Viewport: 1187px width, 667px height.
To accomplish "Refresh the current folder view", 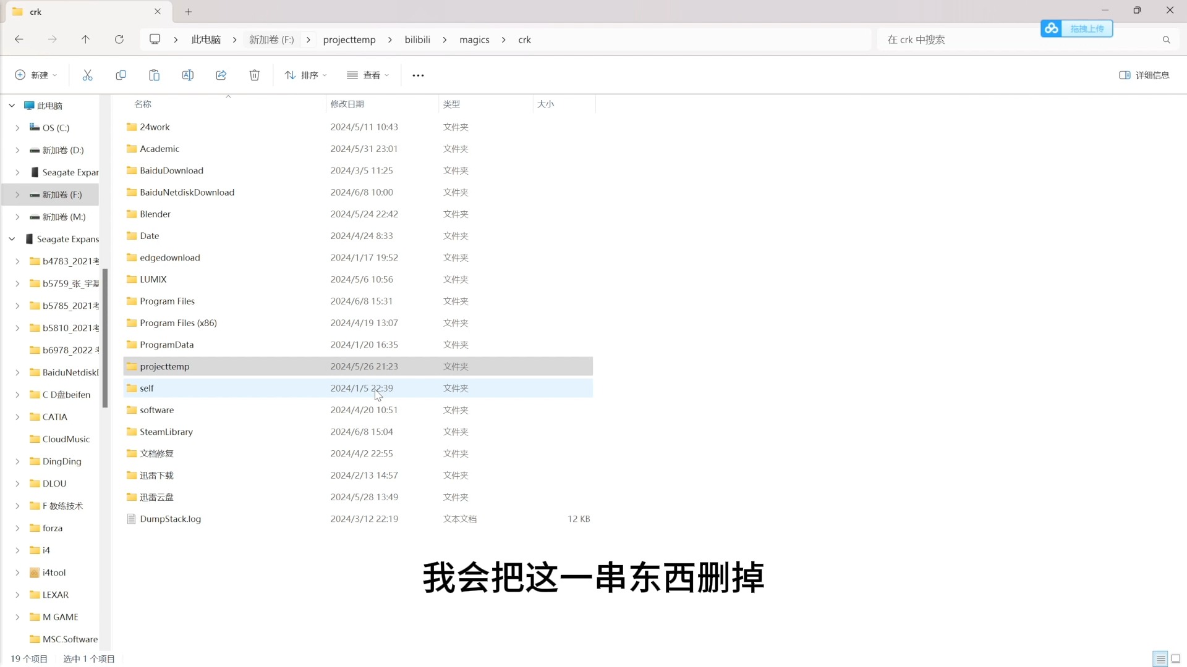I will tap(119, 40).
